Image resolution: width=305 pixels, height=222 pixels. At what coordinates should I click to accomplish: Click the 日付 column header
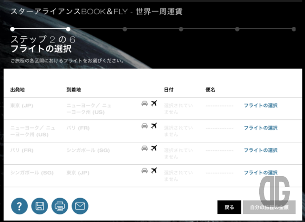169,90
